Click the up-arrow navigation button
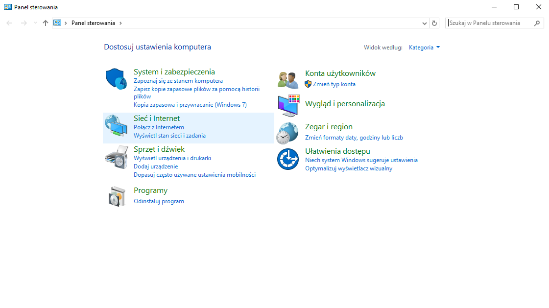 [x=46, y=23]
